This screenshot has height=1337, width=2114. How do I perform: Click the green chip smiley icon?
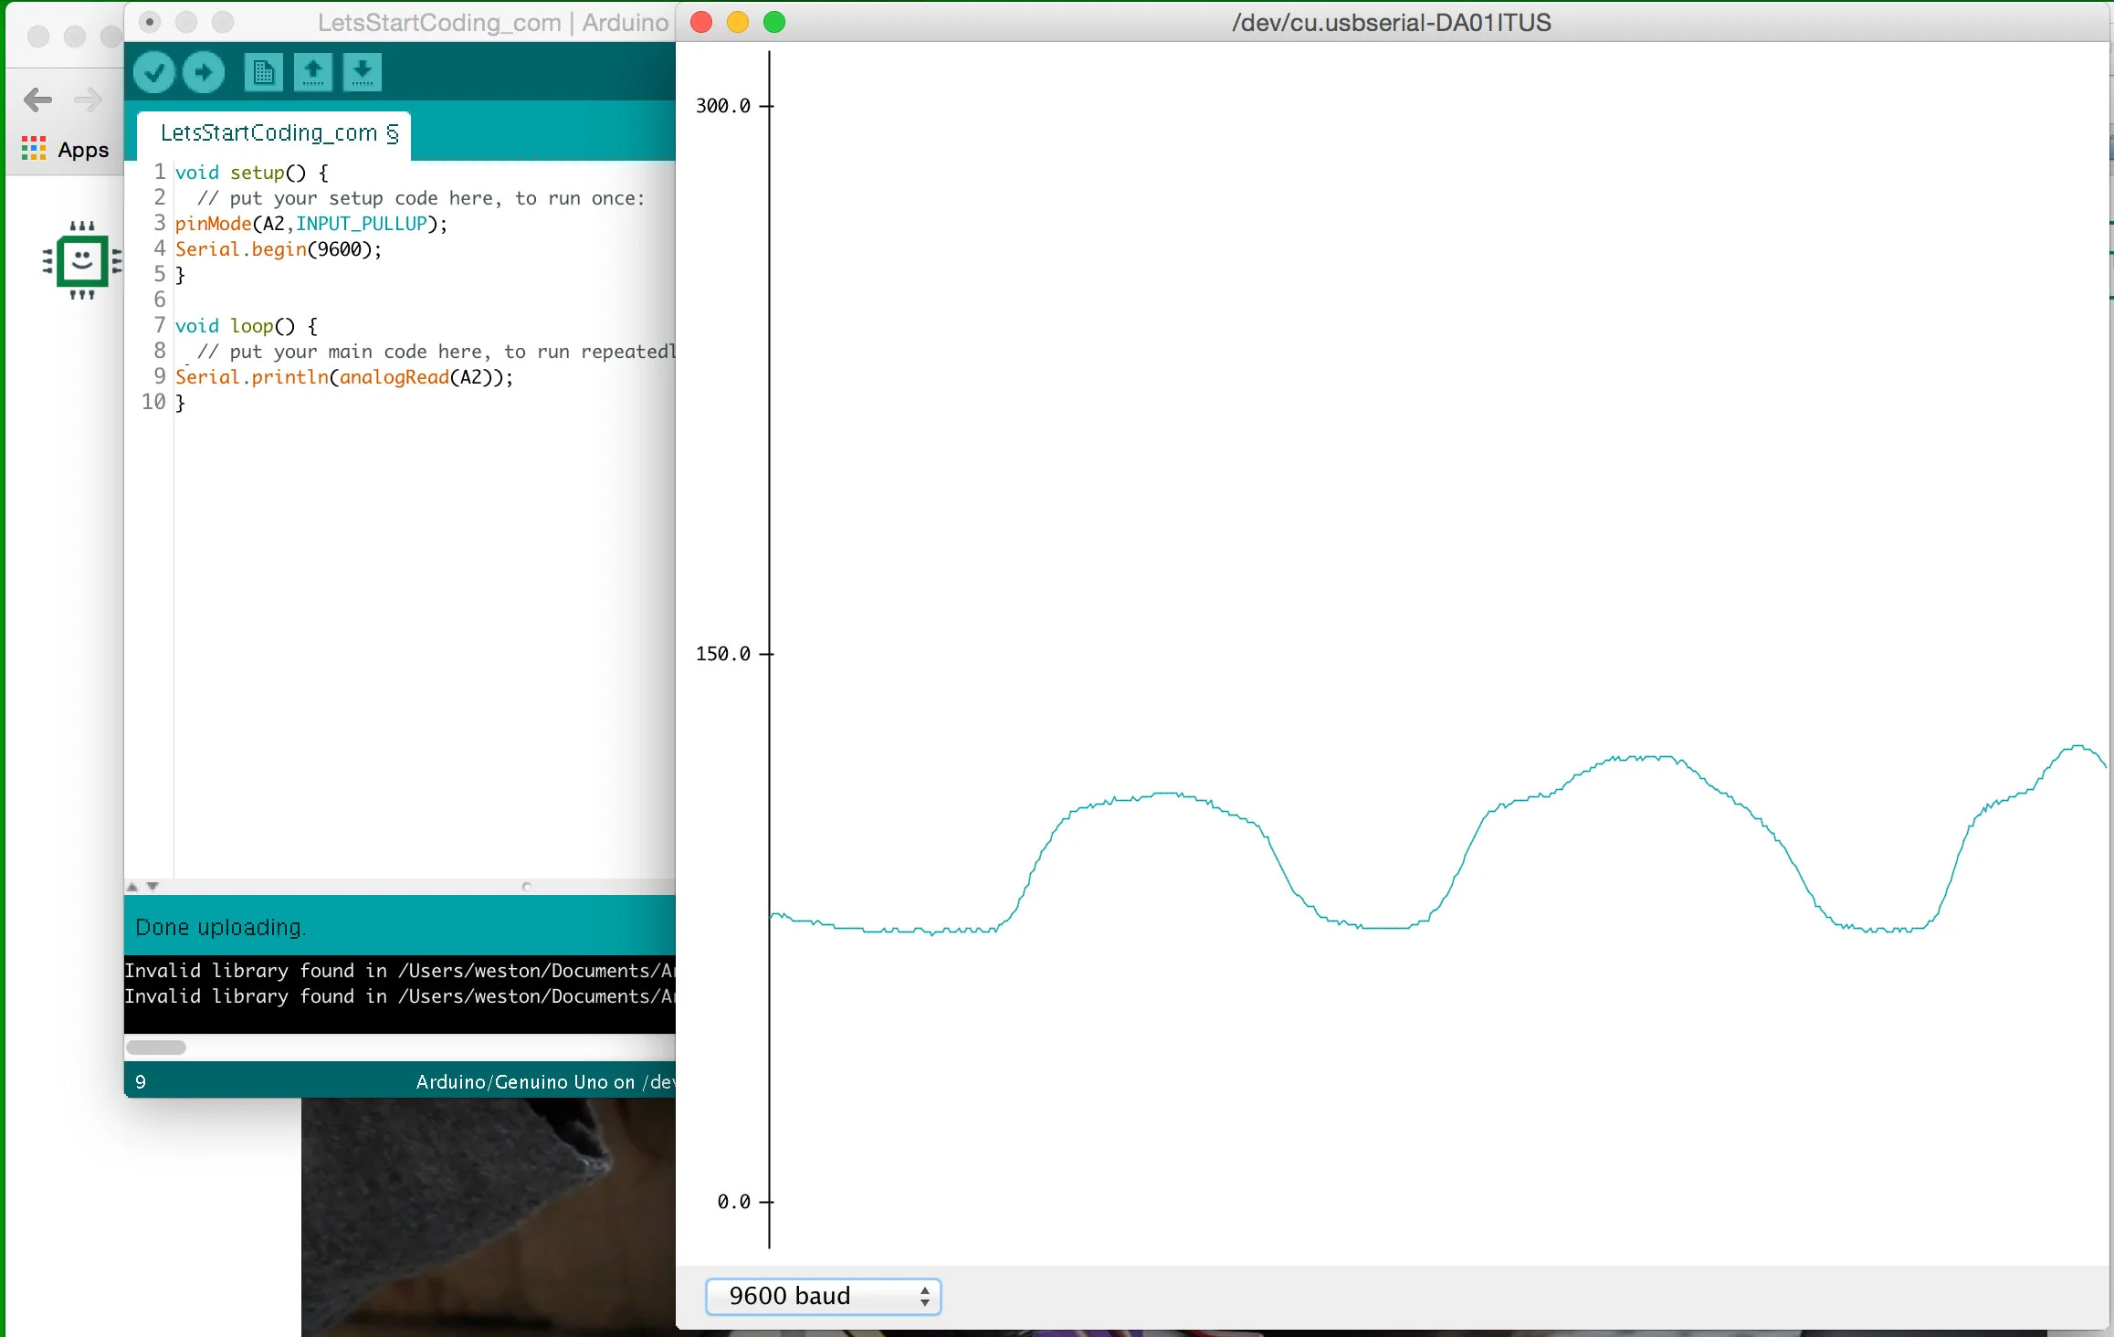click(x=82, y=261)
